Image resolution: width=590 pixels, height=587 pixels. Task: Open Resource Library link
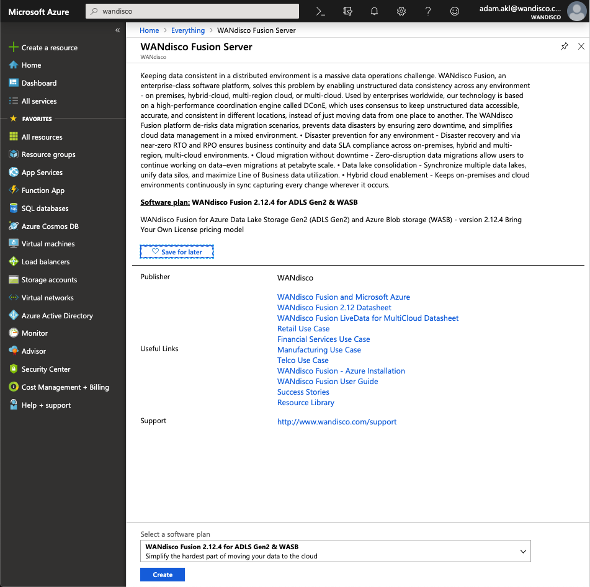305,402
